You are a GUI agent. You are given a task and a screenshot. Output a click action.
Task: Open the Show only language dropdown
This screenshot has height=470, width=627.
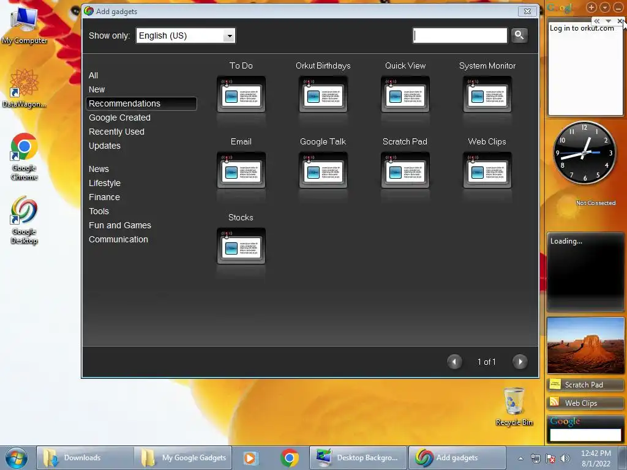[186, 35]
